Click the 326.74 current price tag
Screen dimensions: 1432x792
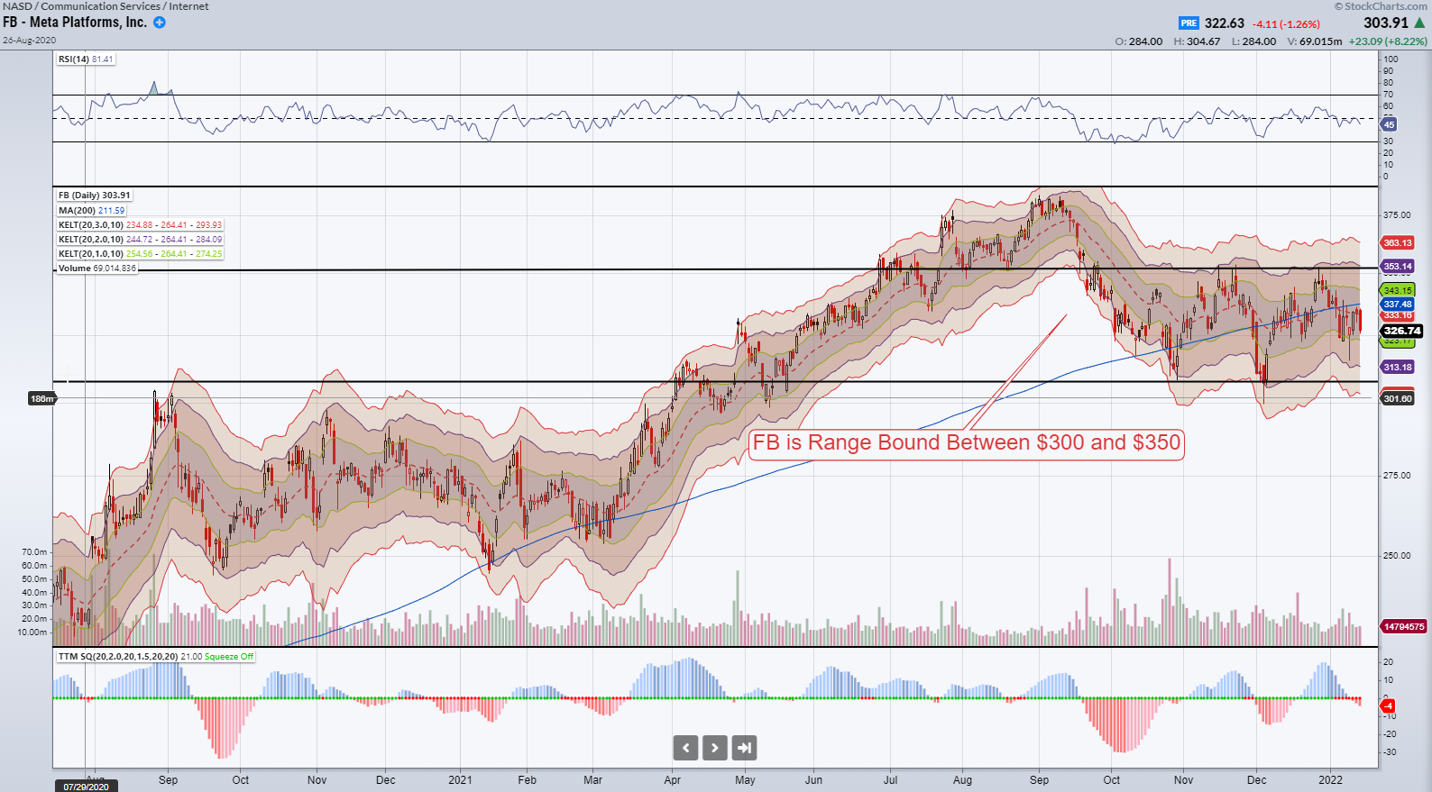1402,331
